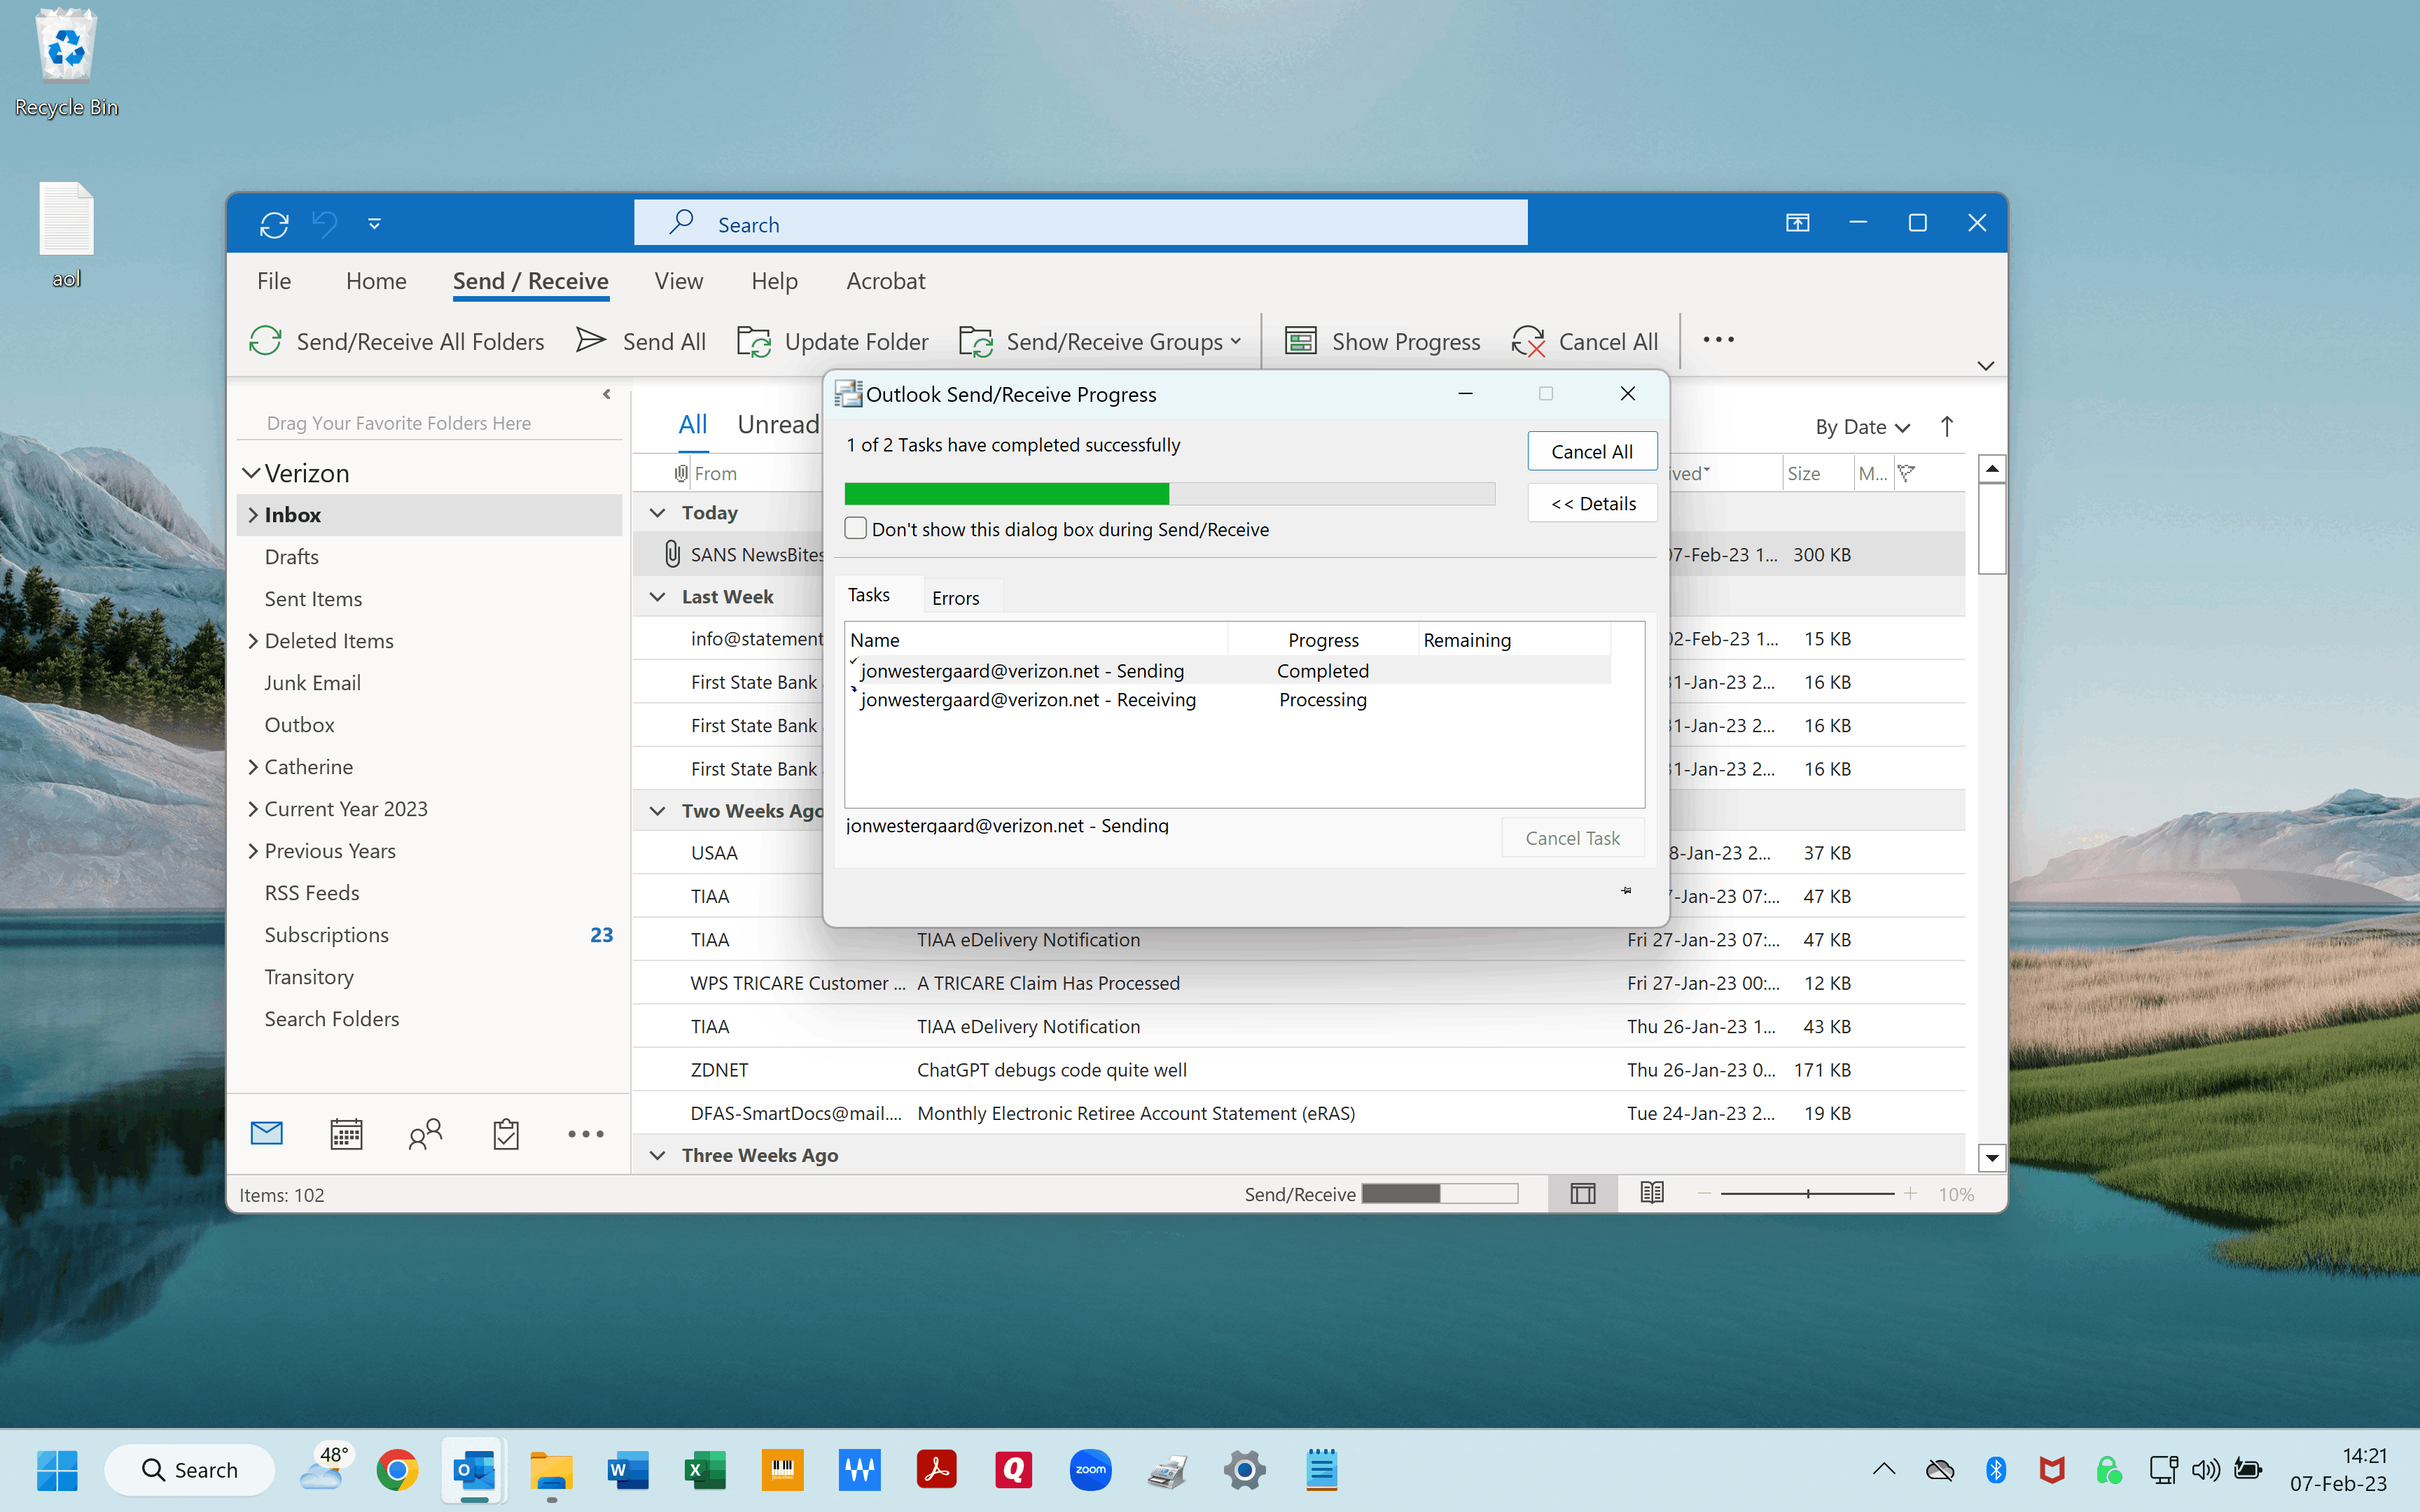Open the Tasks clipboard icon
The height and width of the screenshot is (1512, 2420).
coord(506,1133)
